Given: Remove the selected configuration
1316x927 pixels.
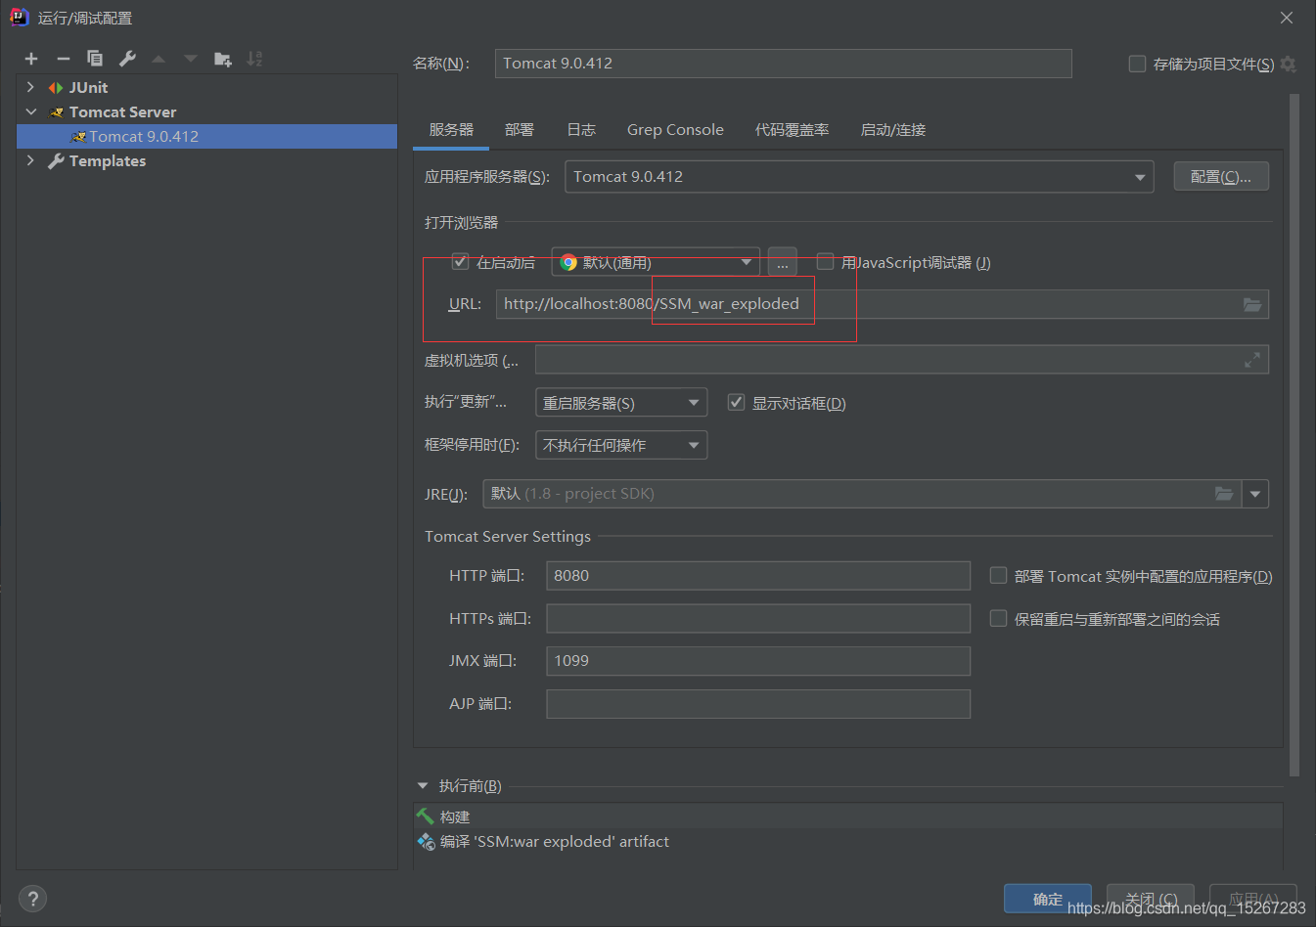Looking at the screenshot, I should [64, 59].
